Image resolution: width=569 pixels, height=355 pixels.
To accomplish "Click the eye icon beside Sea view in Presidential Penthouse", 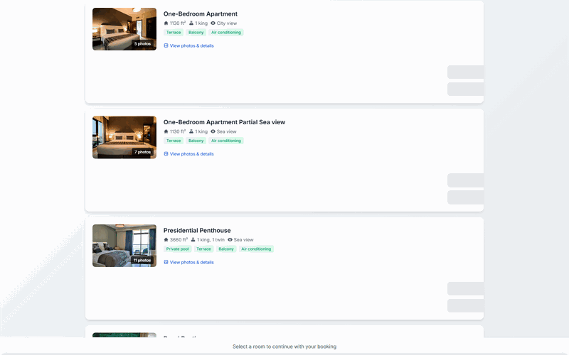I will [x=230, y=240].
